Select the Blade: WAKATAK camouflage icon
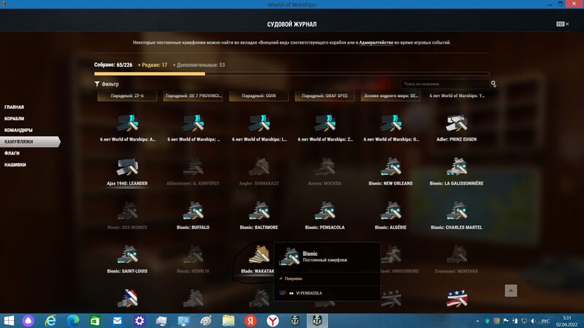The width and height of the screenshot is (584, 328). click(x=259, y=254)
